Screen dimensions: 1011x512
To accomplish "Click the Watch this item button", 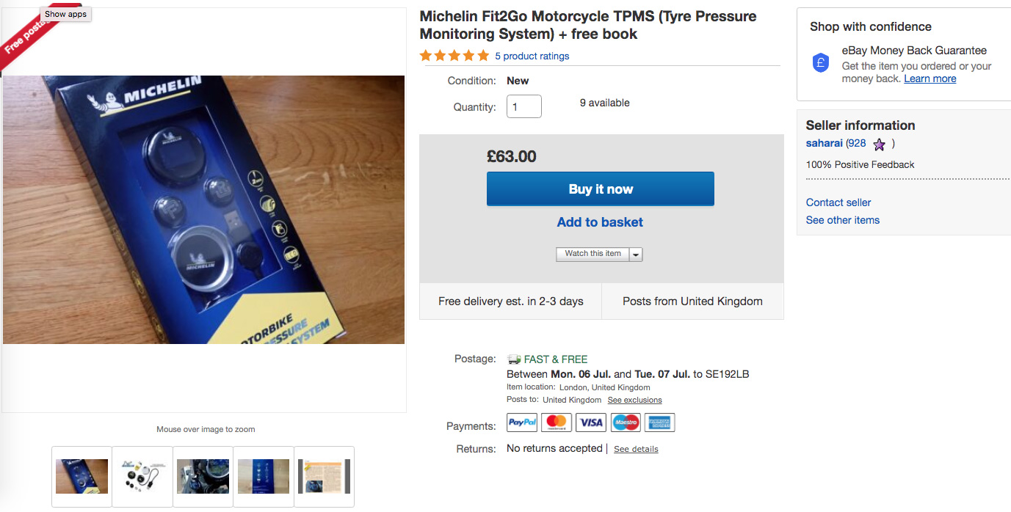I will (593, 254).
